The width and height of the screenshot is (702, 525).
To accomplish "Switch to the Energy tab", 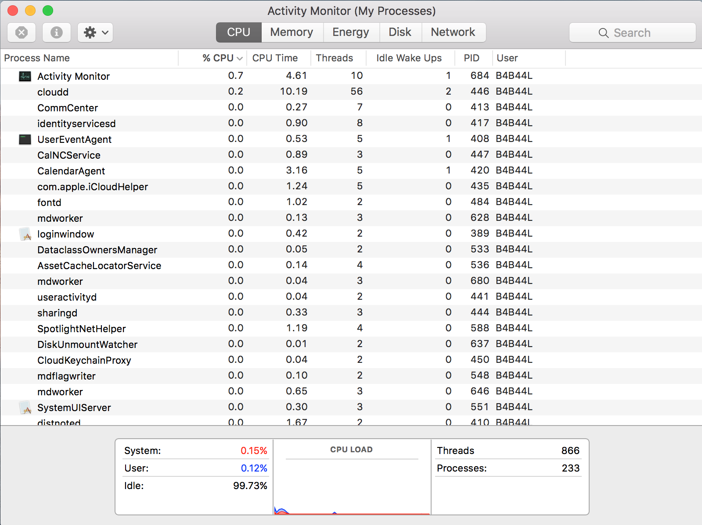I will [x=351, y=32].
